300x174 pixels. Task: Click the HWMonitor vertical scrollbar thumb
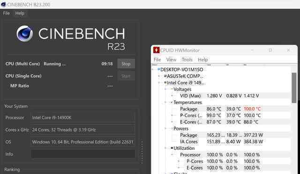click(294, 87)
